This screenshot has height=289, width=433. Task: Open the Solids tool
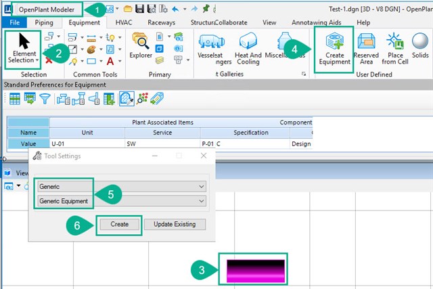point(420,45)
